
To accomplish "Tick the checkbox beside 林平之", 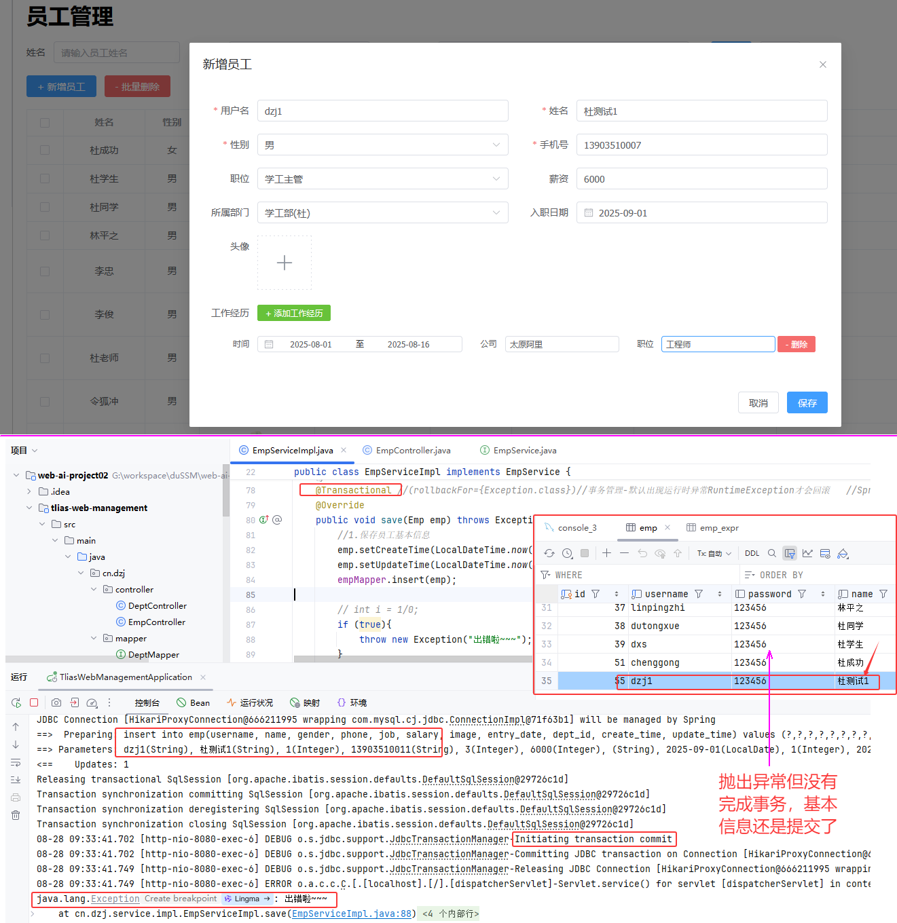I will tap(45, 236).
